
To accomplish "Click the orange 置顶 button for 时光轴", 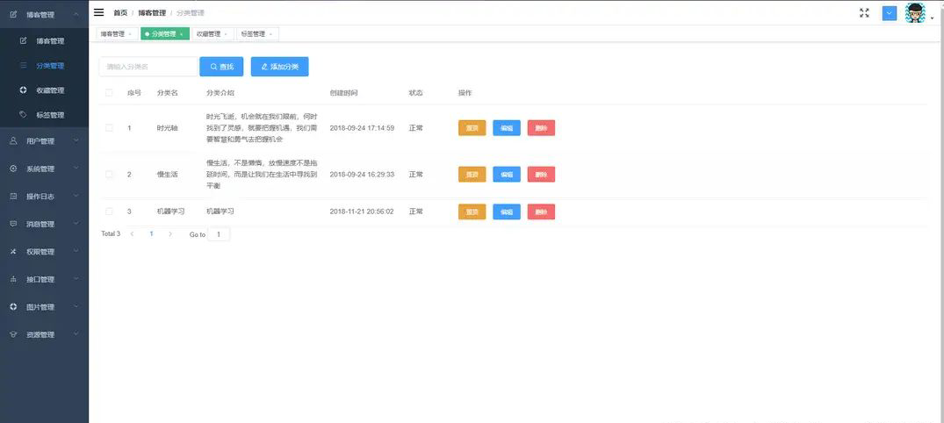I will [x=472, y=128].
